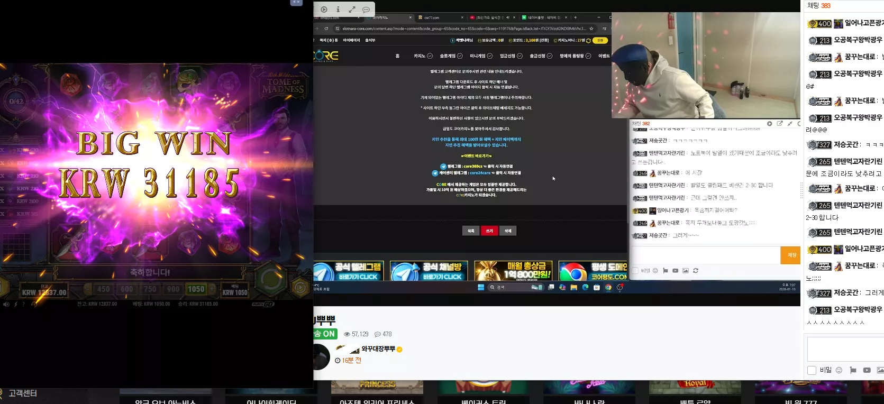Switch to the Naver browser tab
884x404 pixels.
pos(545,17)
